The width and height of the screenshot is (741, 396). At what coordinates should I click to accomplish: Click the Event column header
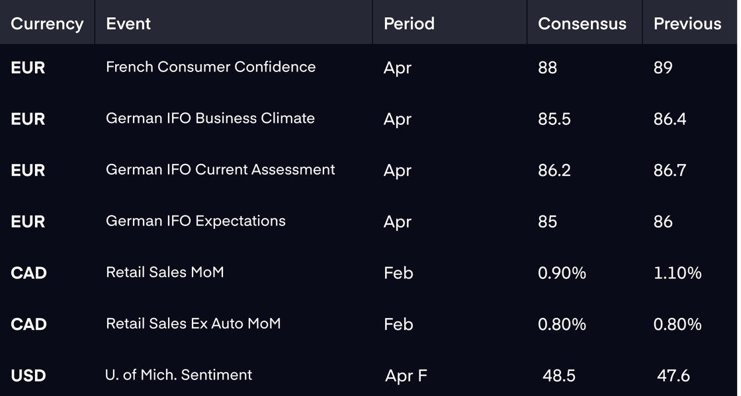tap(128, 24)
